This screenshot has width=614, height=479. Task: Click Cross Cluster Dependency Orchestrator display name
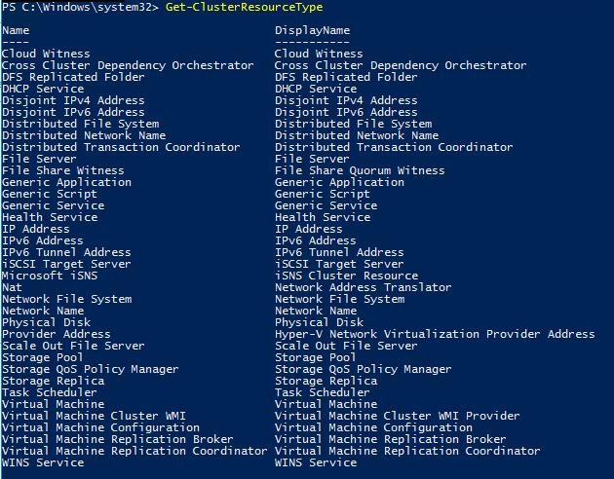(401, 65)
